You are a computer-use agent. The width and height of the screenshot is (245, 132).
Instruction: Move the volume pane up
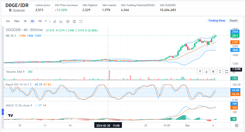coord(200,72)
